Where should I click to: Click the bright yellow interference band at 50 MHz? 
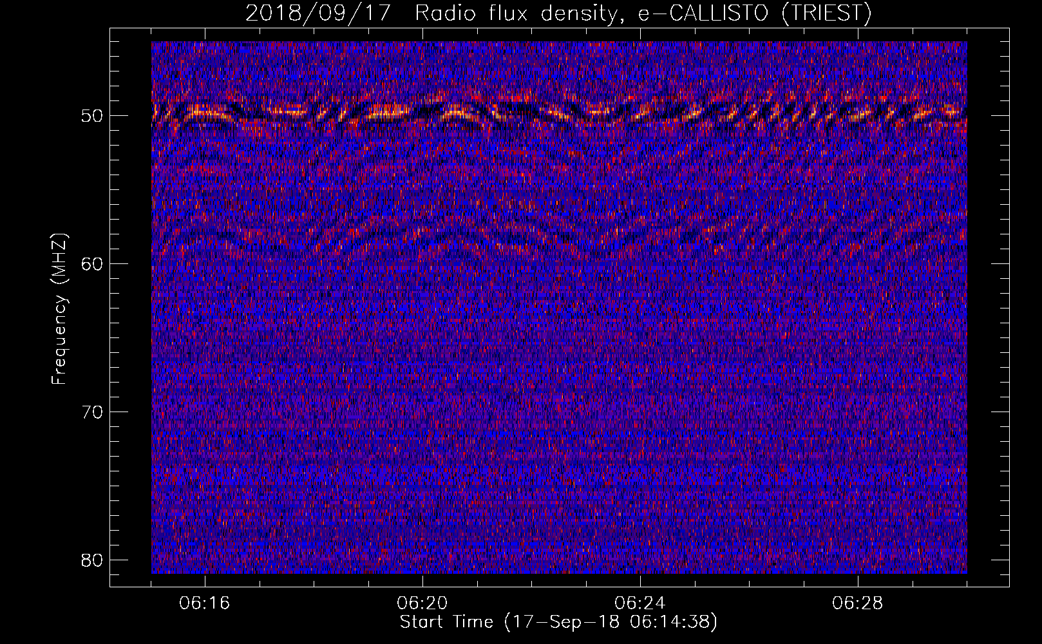coord(559,111)
